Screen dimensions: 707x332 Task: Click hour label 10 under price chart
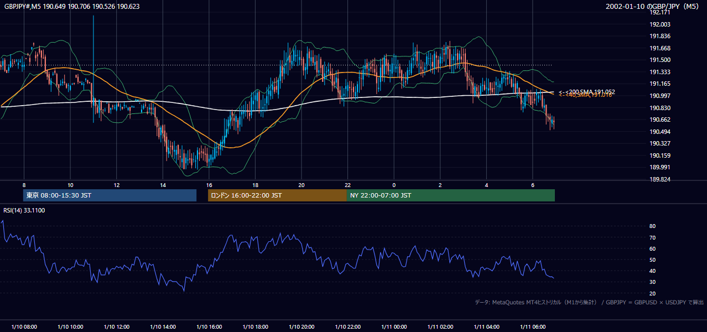click(x=70, y=185)
